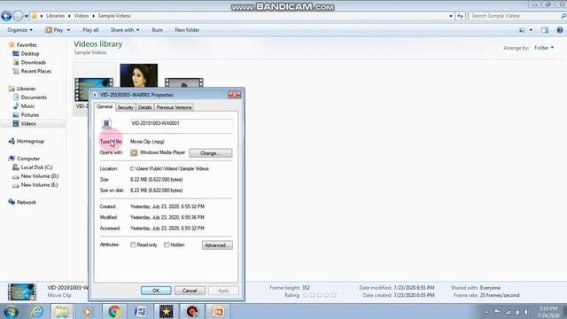Image resolution: width=567 pixels, height=319 pixels.
Task: Toggle the Read-only checkbox
Action: coord(133,245)
